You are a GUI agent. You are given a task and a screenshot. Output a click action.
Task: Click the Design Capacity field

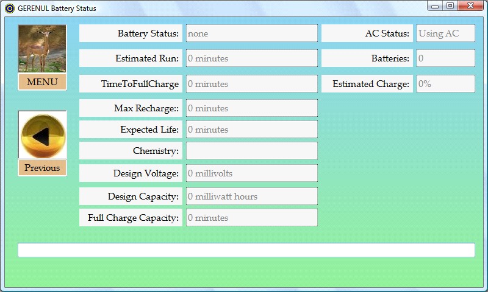(x=251, y=196)
